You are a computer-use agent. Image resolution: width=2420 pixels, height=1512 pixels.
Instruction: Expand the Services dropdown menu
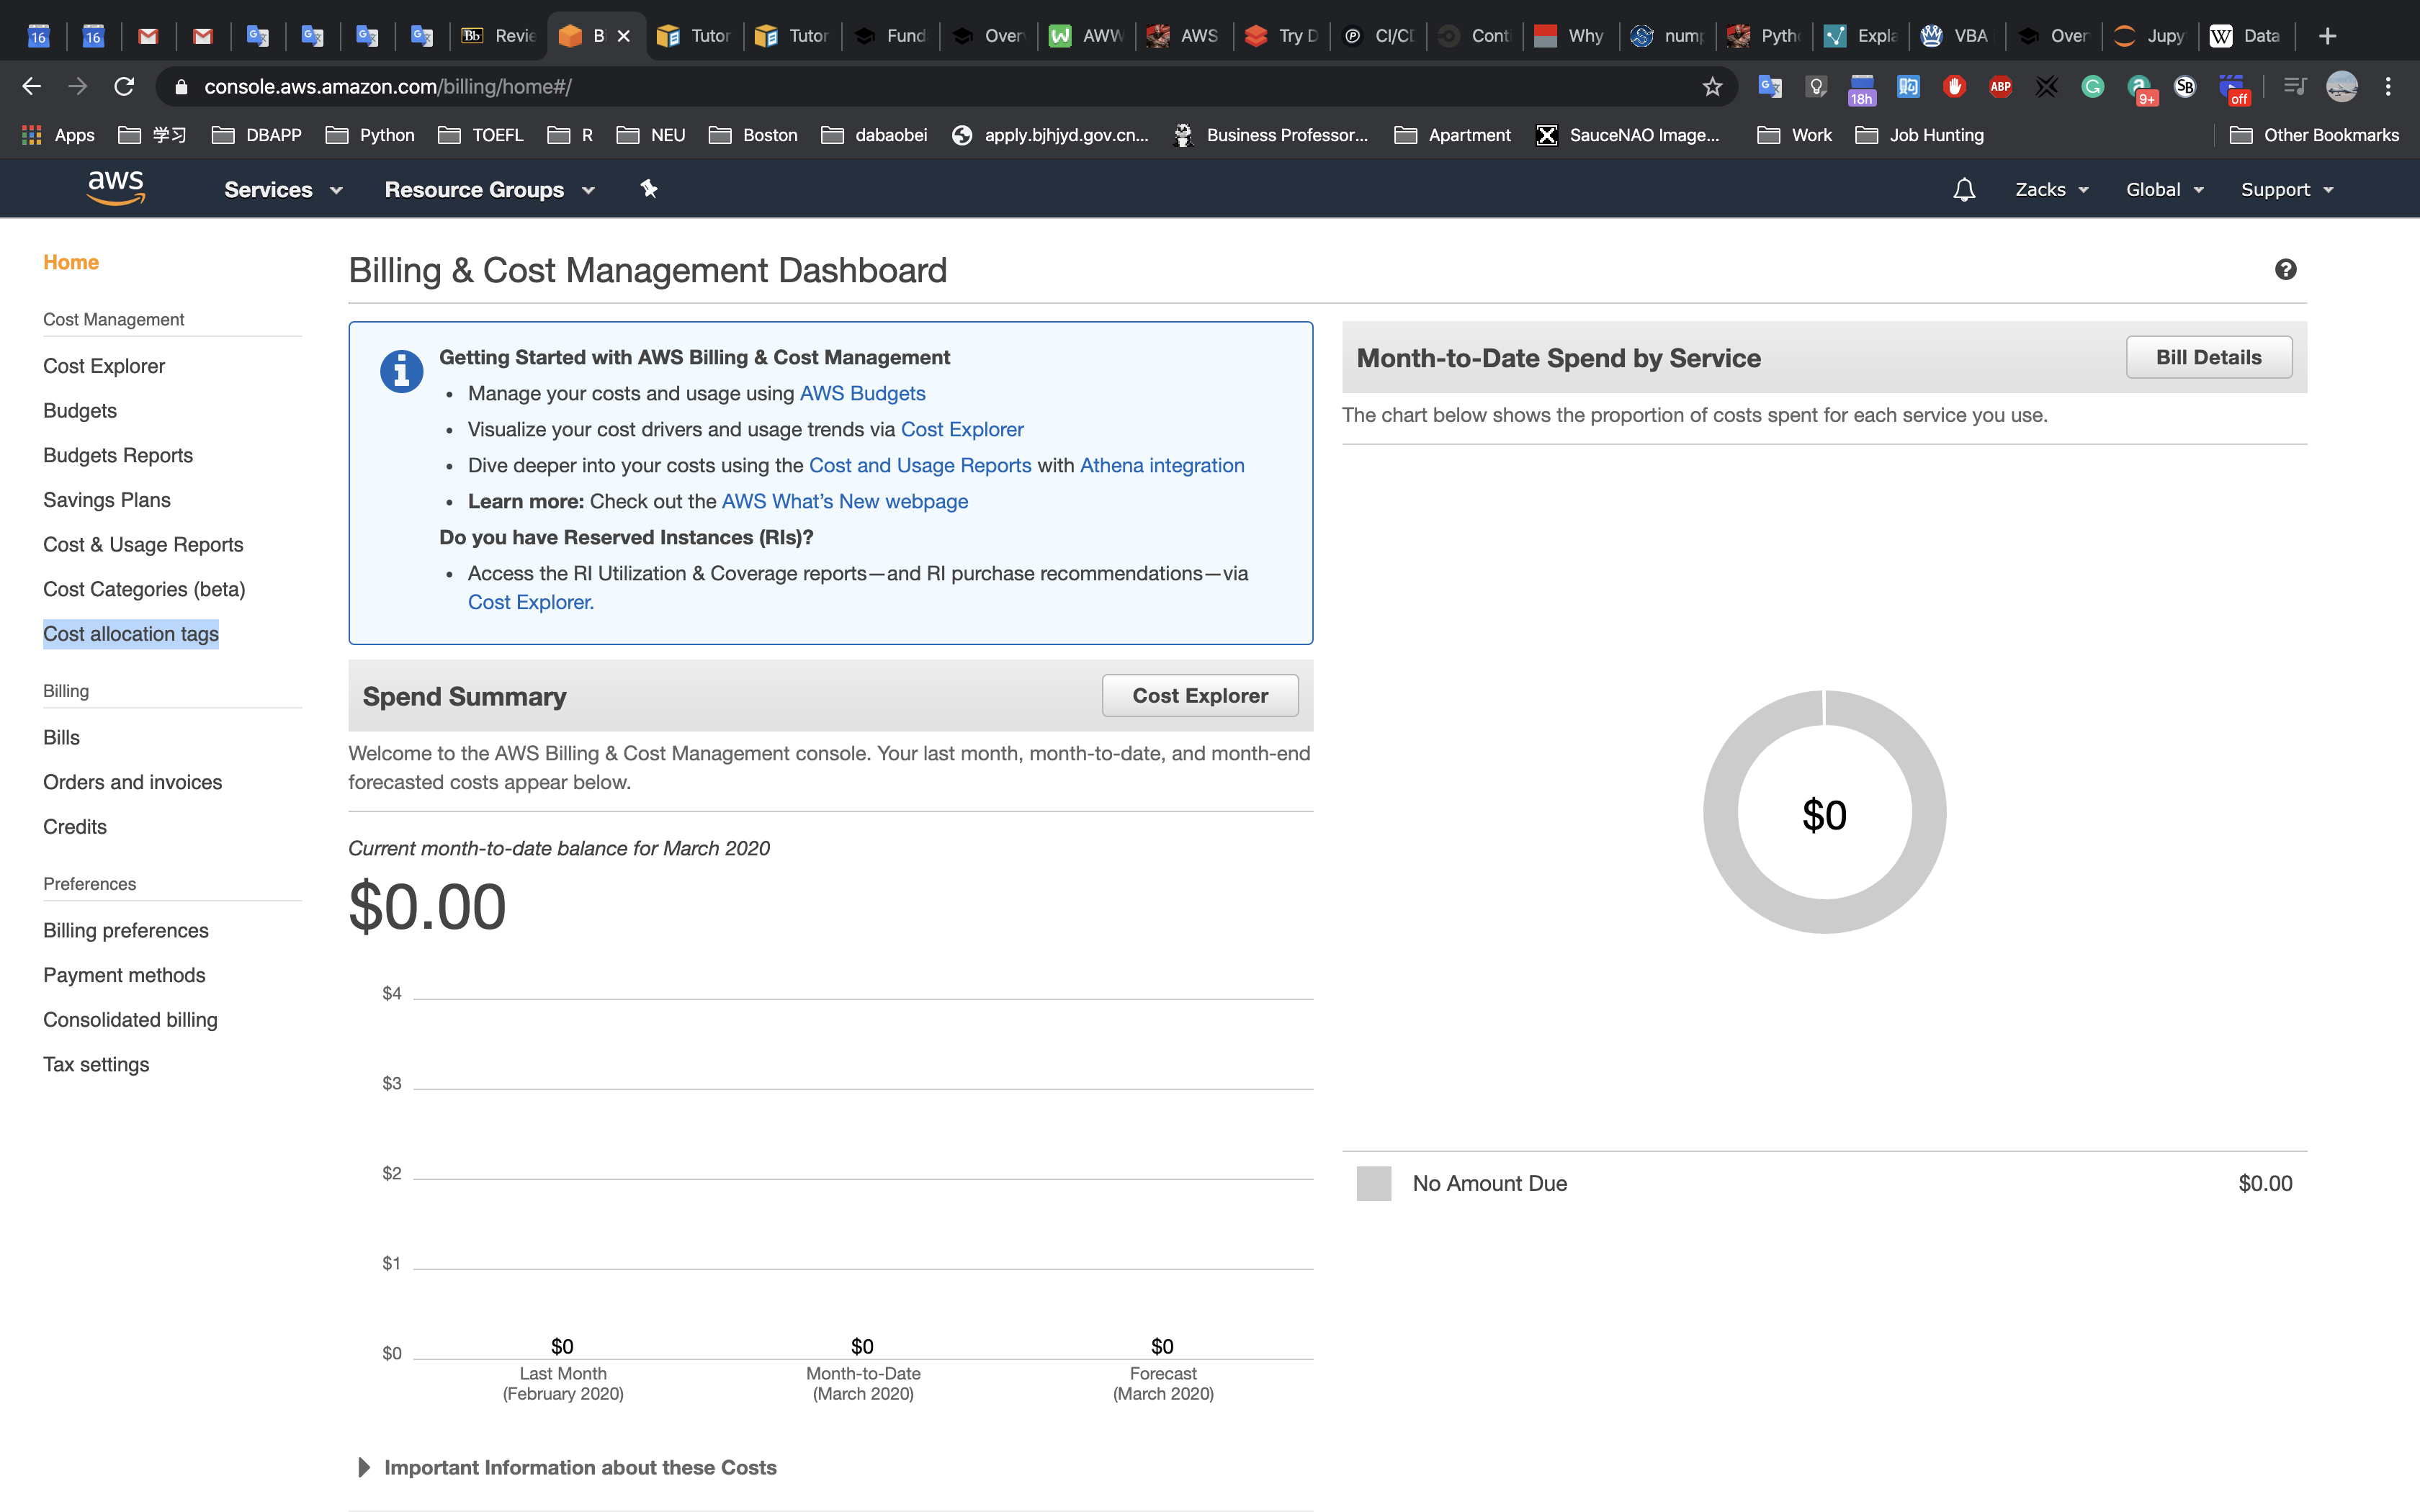click(x=283, y=189)
